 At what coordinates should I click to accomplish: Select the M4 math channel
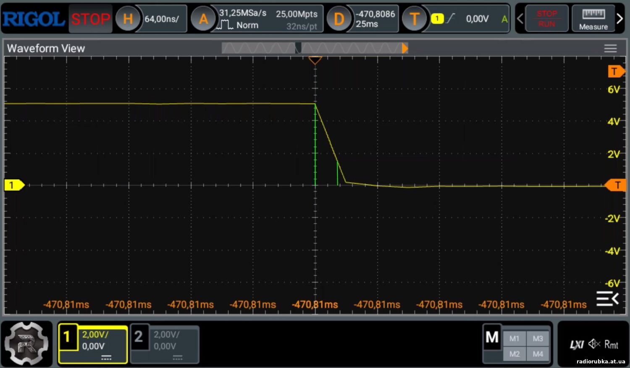click(538, 354)
